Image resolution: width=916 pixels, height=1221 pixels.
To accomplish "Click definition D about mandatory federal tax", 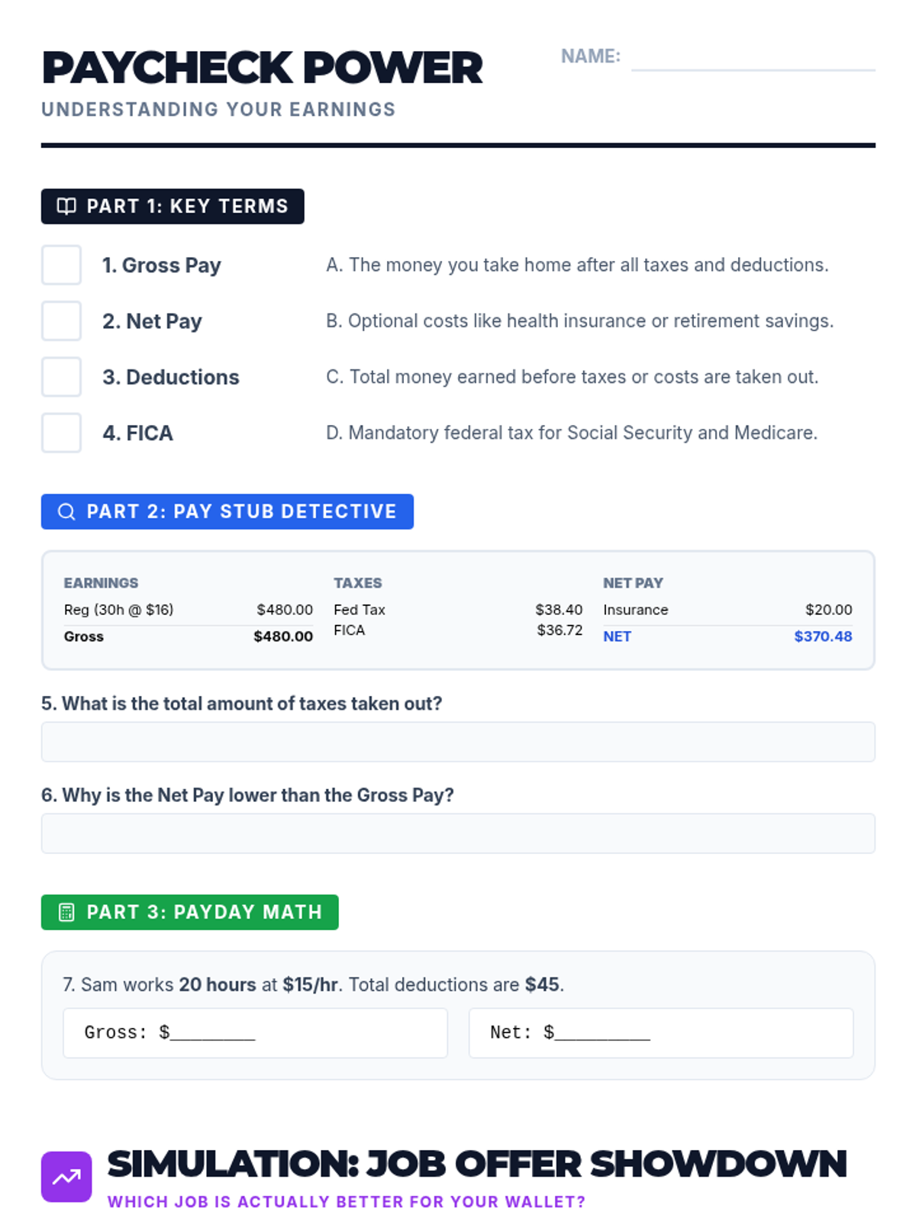I will click(x=572, y=433).
